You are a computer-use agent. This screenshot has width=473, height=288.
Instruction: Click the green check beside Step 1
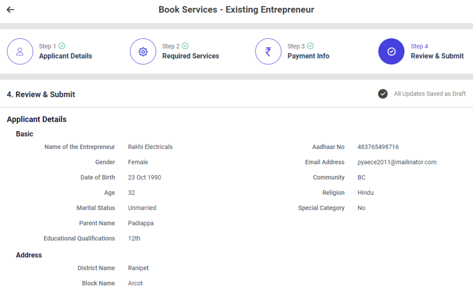(x=62, y=46)
